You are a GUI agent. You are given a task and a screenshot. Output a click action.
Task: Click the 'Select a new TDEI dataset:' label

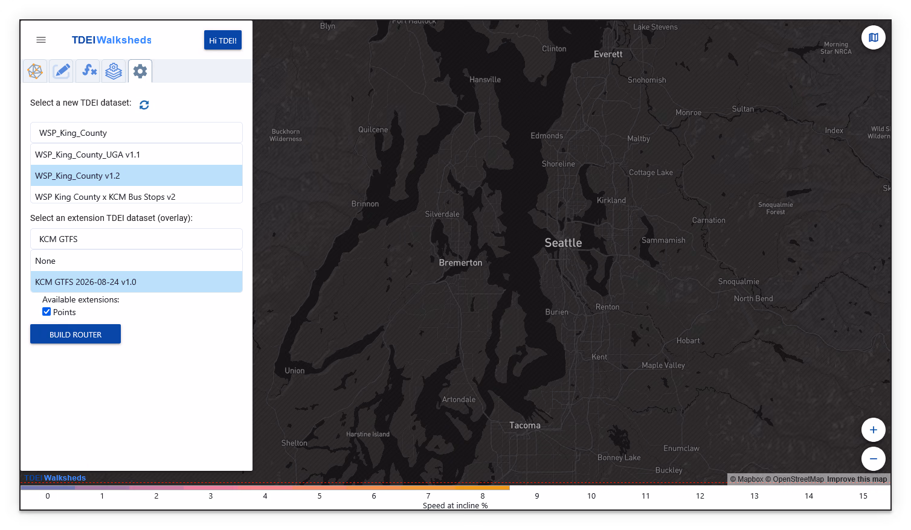[x=81, y=103]
